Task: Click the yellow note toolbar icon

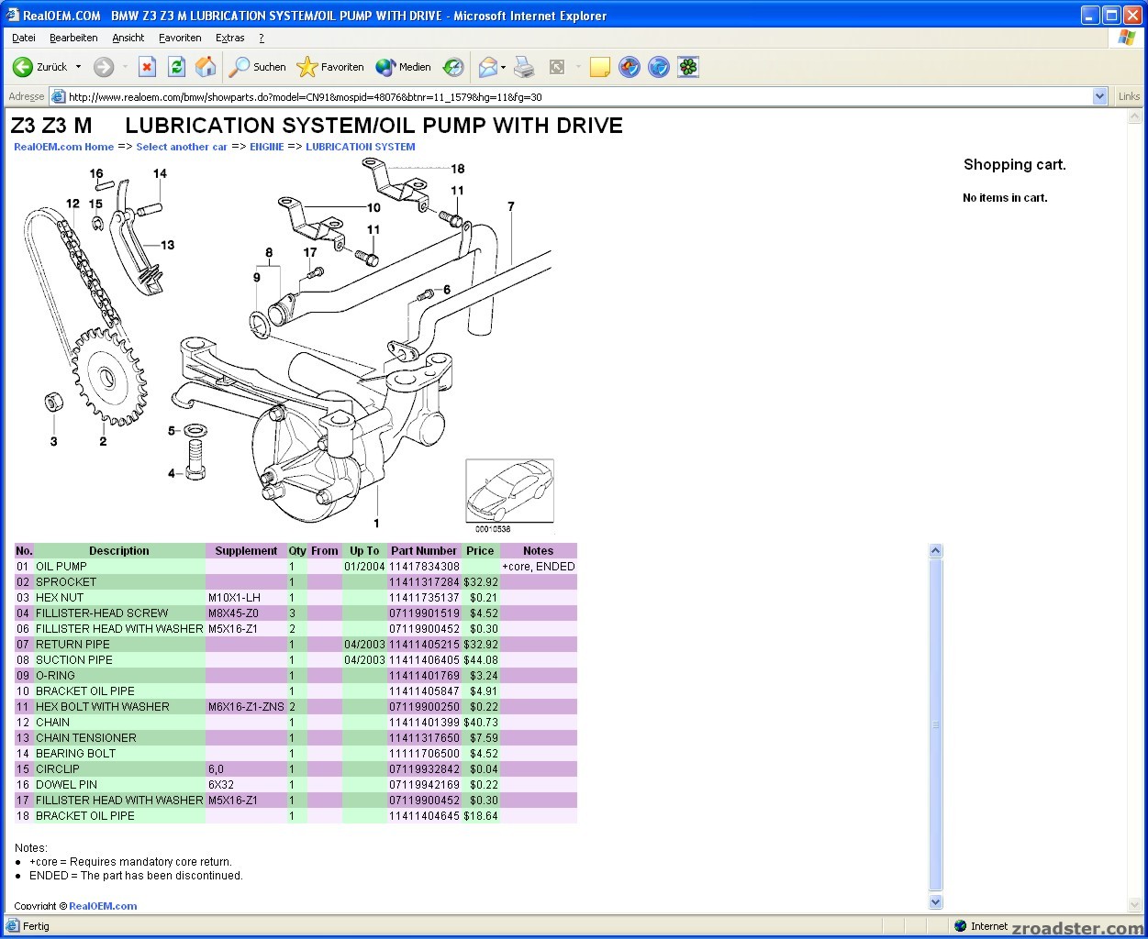Action: [600, 67]
